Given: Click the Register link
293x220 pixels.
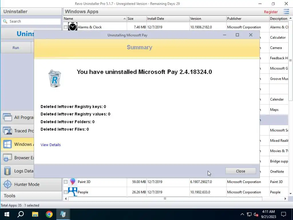Looking at the screenshot, I should (271, 12).
